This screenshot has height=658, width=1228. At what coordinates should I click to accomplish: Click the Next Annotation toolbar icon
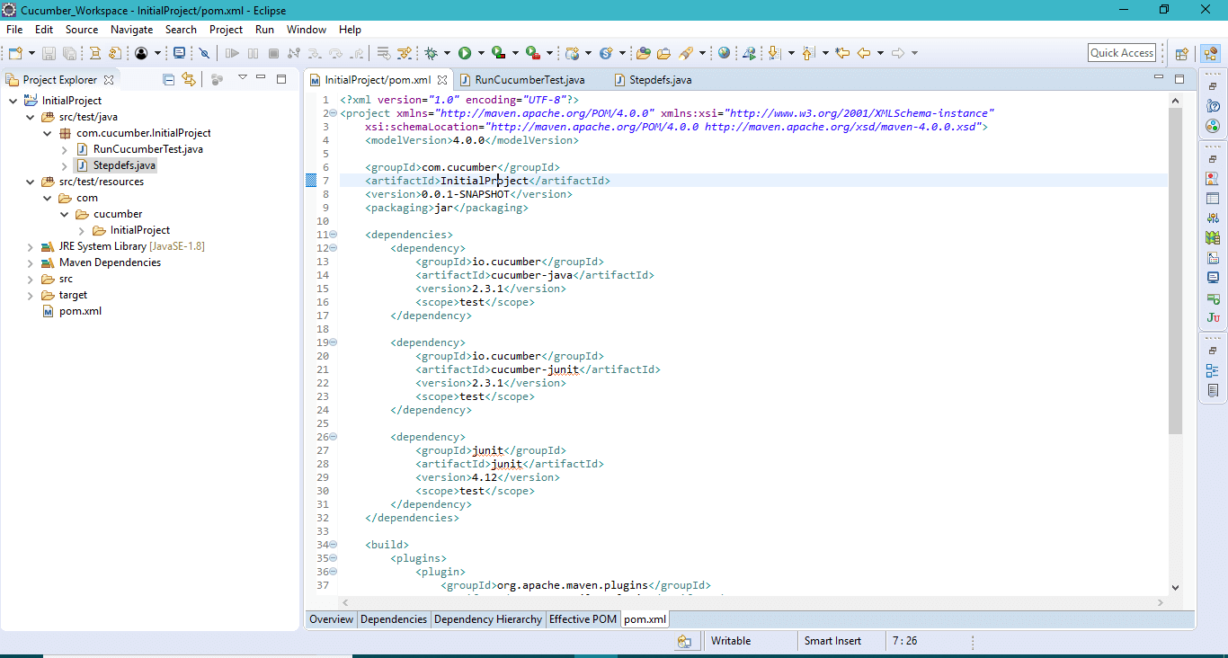(x=774, y=53)
